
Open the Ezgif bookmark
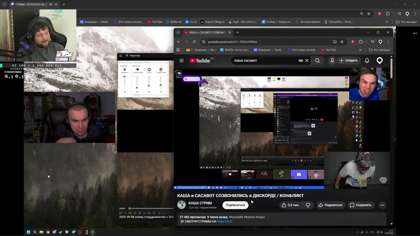click(242, 22)
